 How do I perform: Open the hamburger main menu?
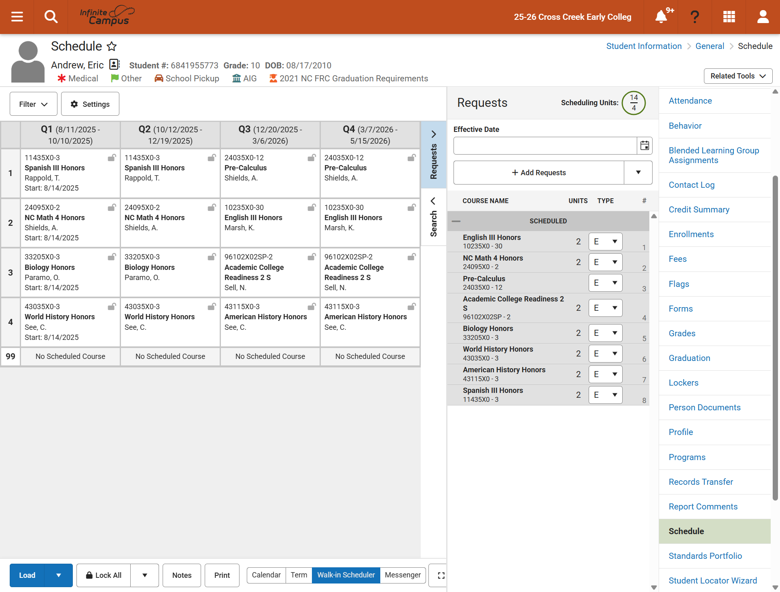[x=17, y=17]
